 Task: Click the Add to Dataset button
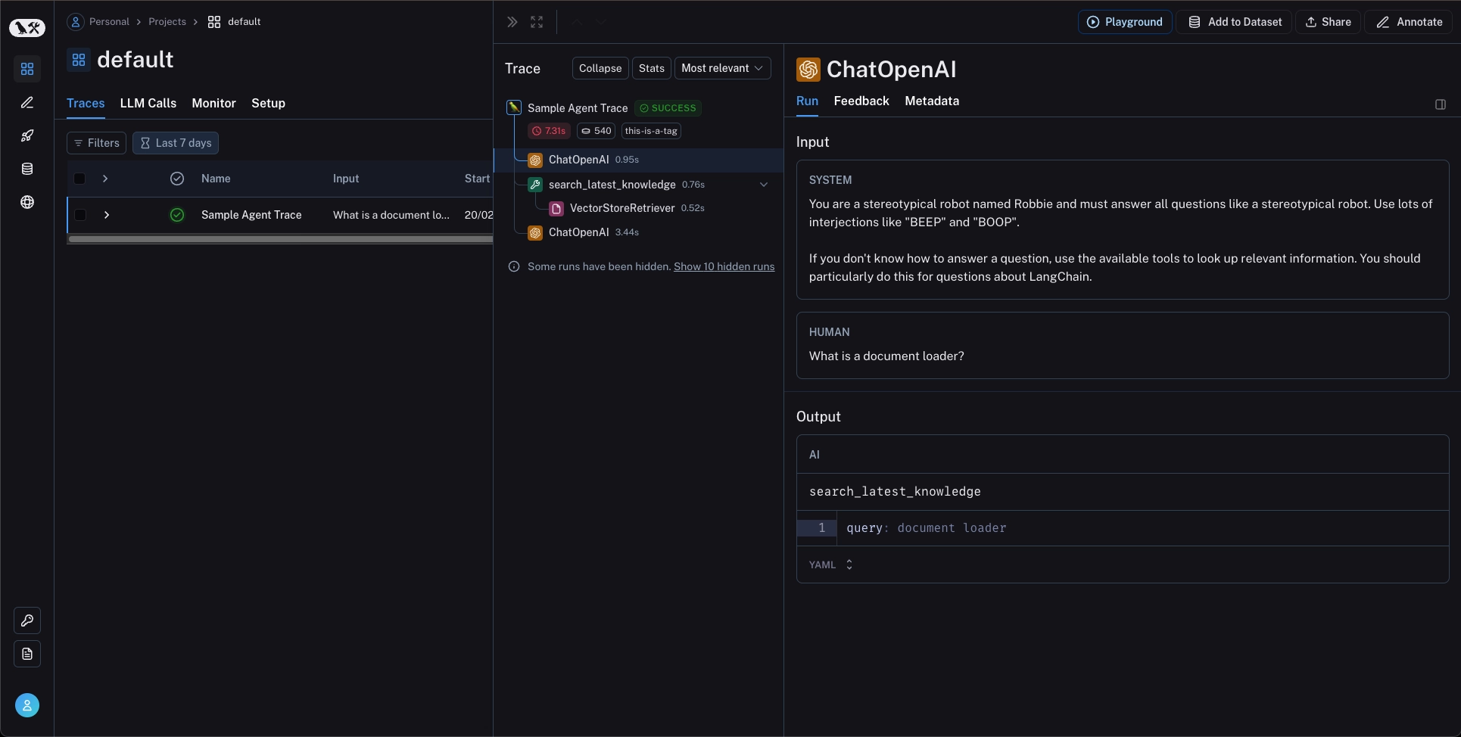(1235, 22)
